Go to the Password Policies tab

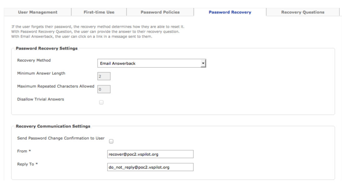pos(160,12)
